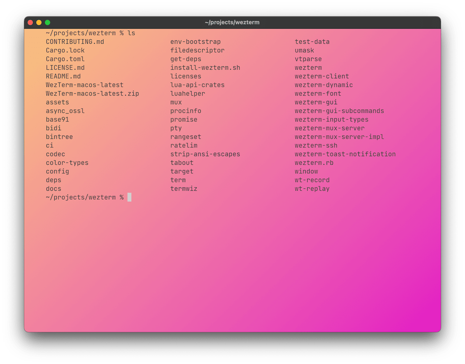
Task: Click the pty directory name
Action: tap(176, 128)
